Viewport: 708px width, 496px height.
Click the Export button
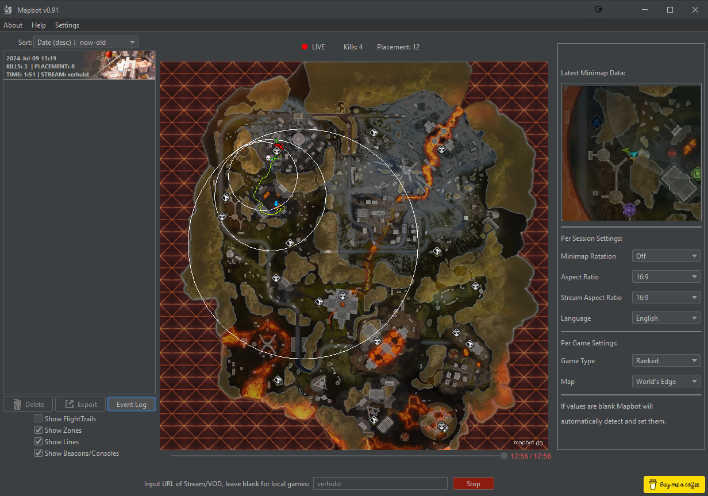point(80,404)
